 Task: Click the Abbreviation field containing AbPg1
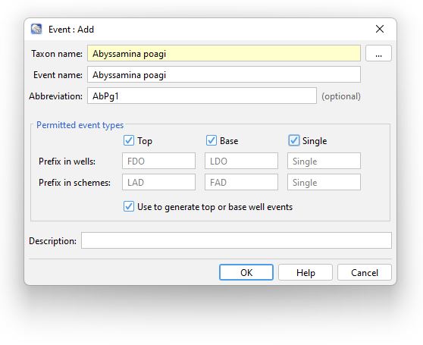(x=202, y=96)
